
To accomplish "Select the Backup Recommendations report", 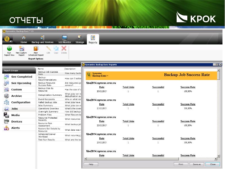I will (x=59, y=79).
